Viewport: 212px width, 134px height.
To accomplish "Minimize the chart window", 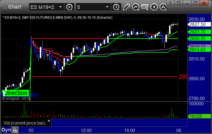I will pyautogui.click(x=187, y=3).
